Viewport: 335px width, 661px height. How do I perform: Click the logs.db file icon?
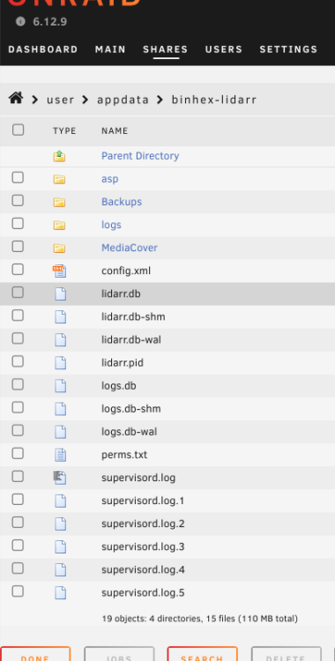tap(60, 386)
